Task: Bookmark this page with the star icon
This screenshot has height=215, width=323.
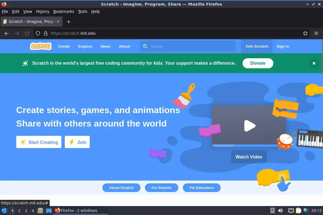Action: [305, 33]
